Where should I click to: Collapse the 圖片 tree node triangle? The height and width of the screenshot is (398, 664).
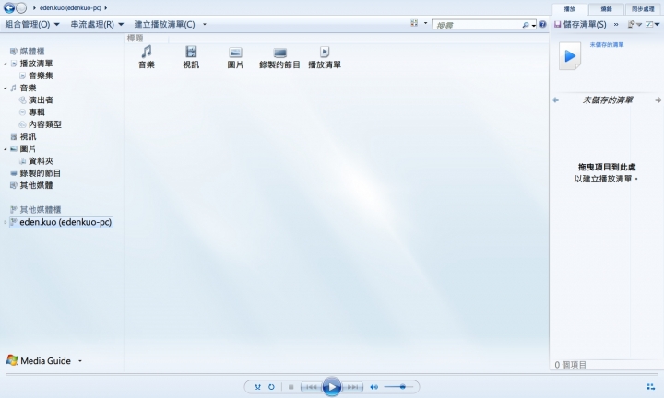(6, 149)
